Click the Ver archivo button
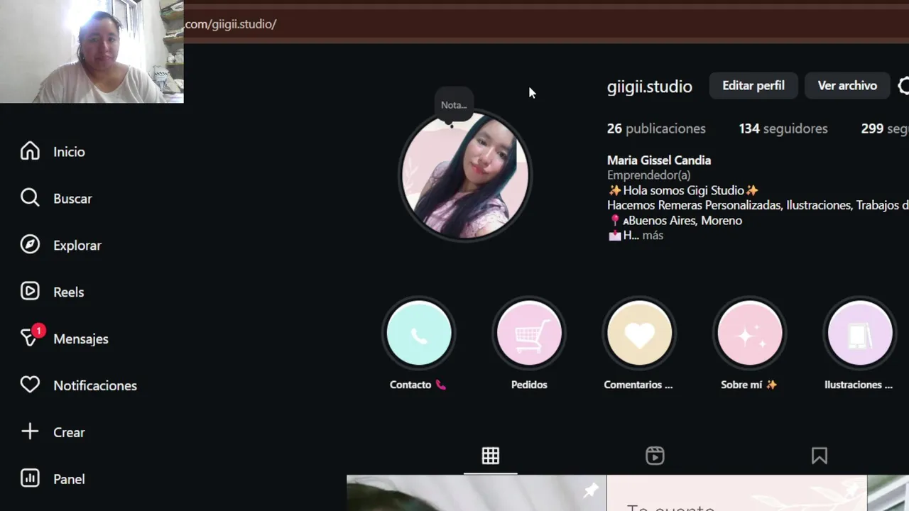Image resolution: width=909 pixels, height=511 pixels. point(847,86)
